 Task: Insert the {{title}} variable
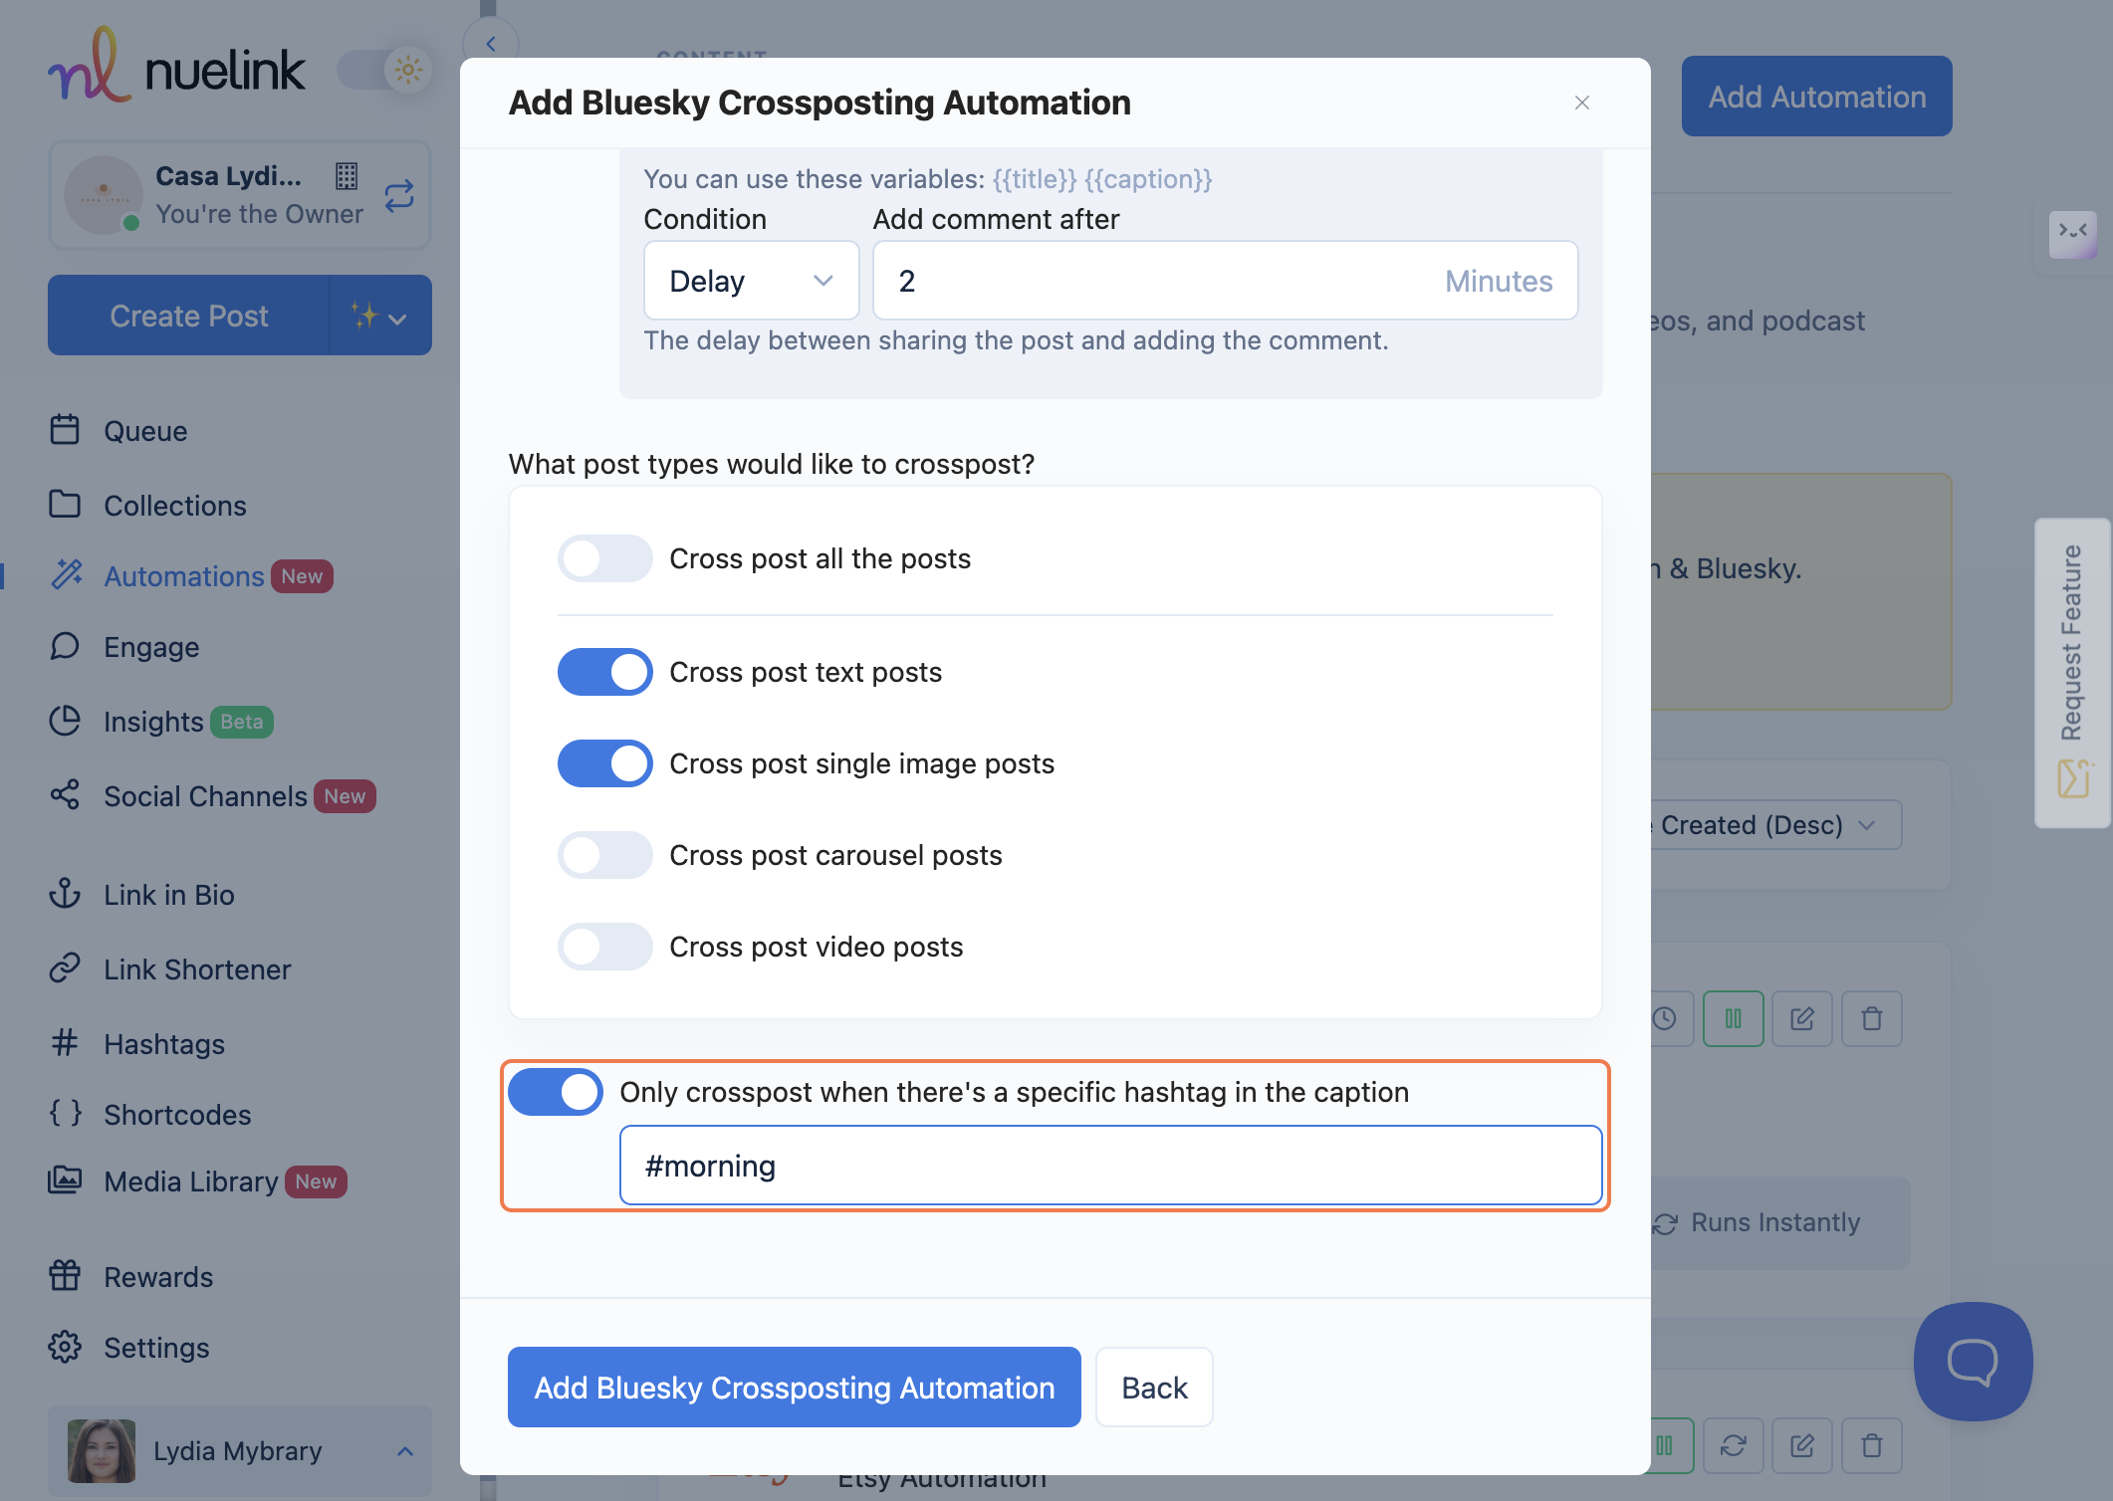tap(1034, 179)
